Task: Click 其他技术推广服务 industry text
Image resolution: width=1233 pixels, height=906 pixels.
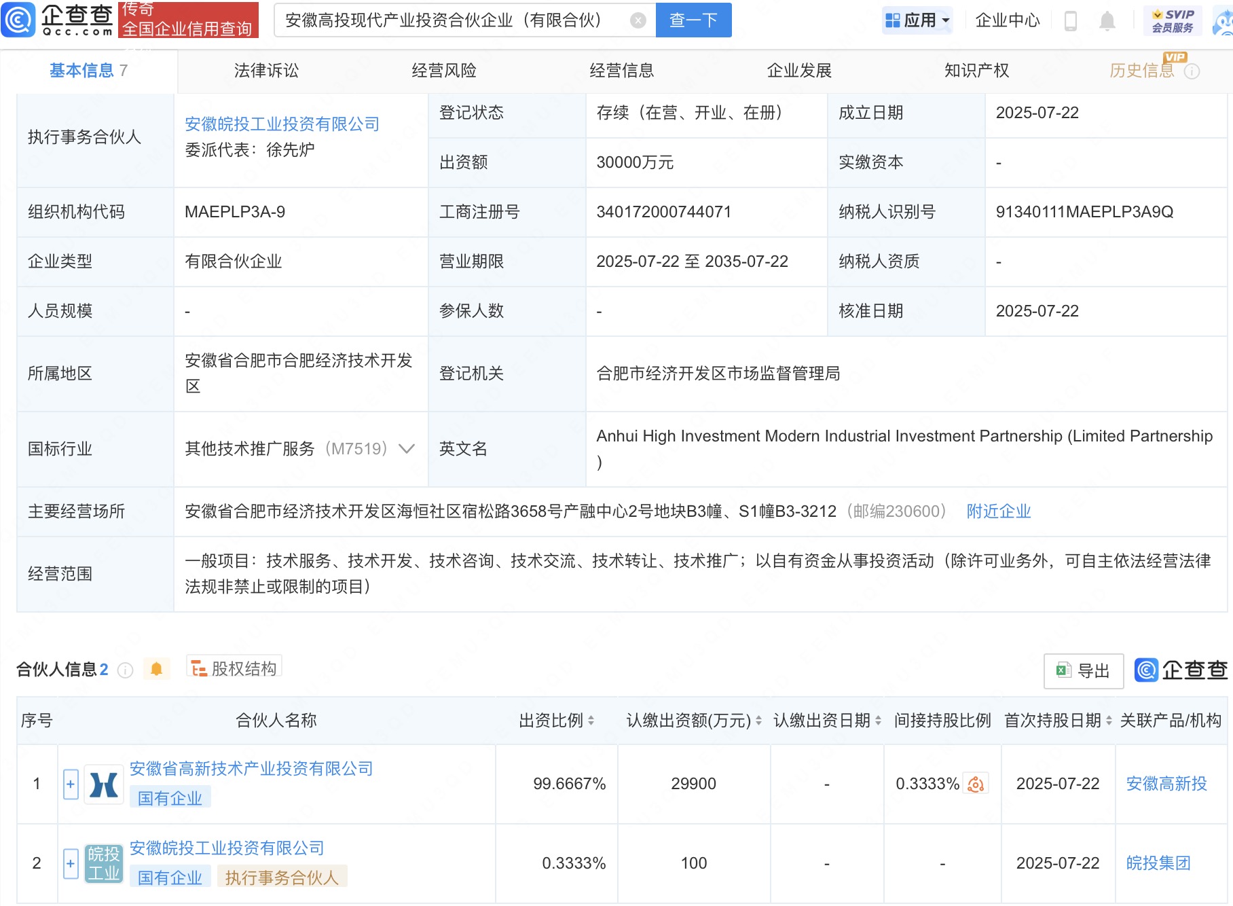Action: click(250, 449)
